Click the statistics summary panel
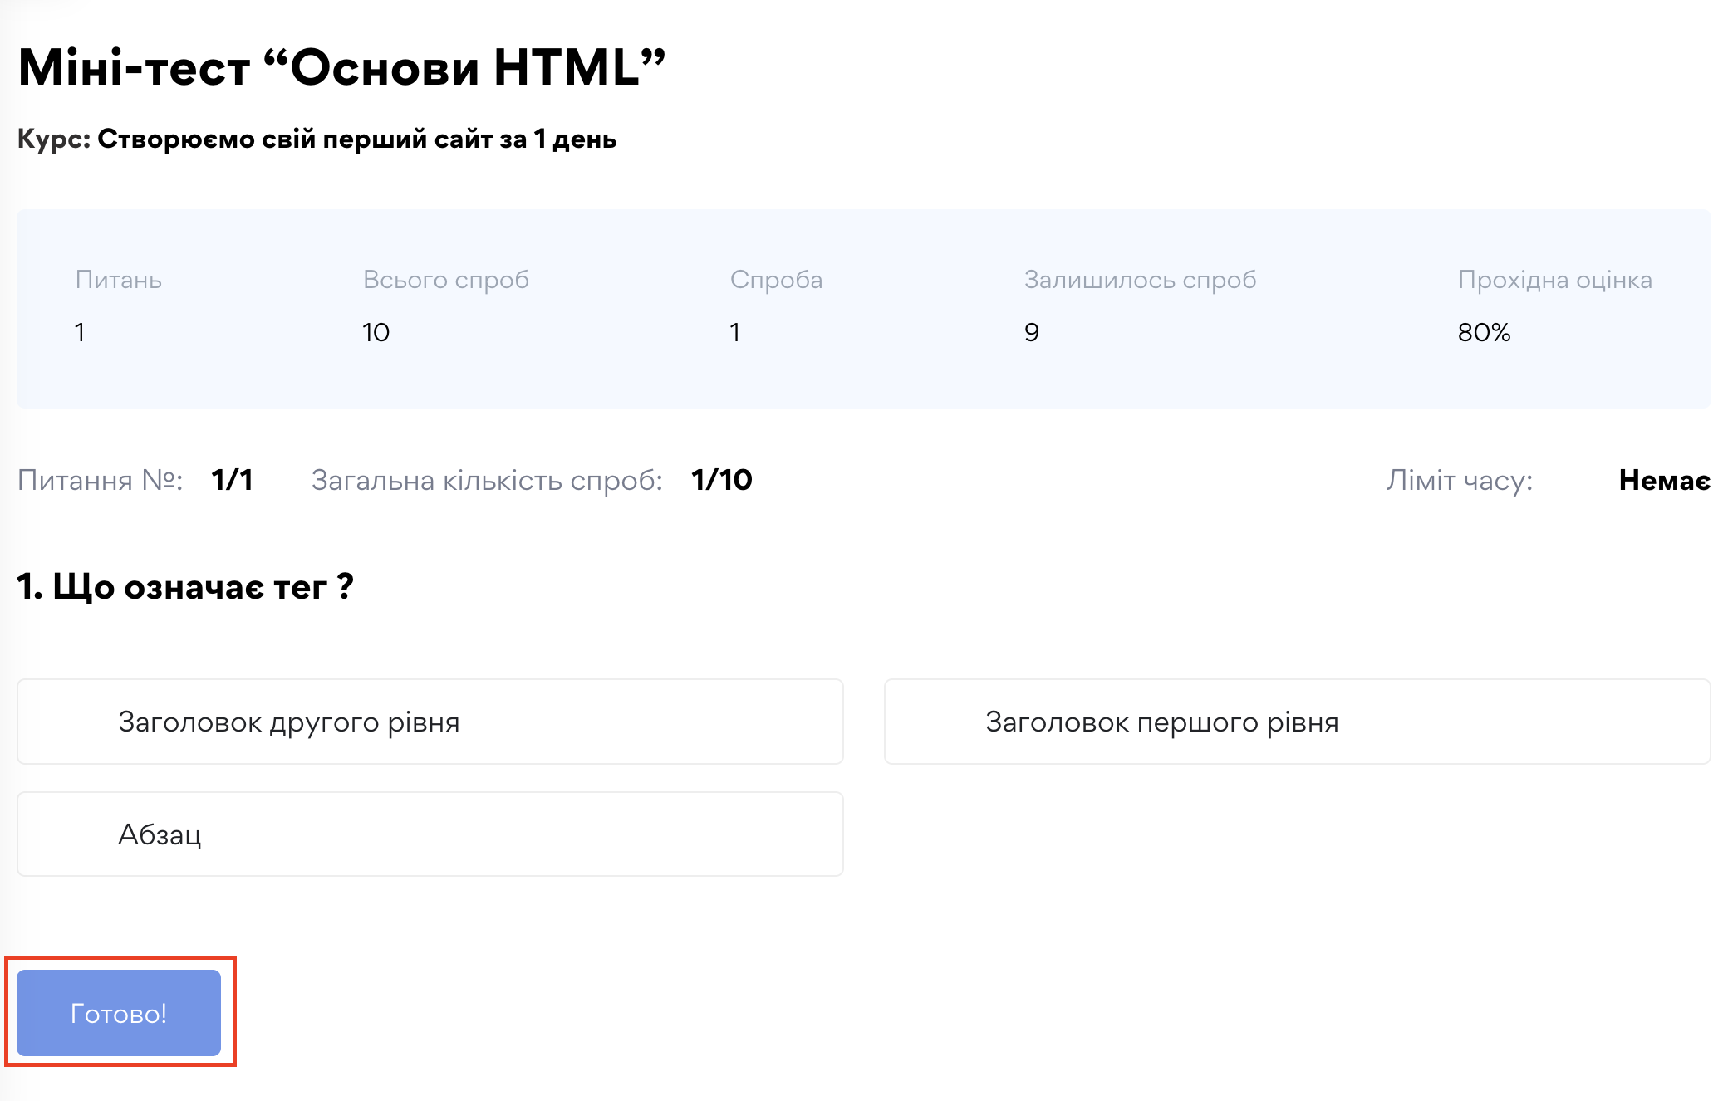The height and width of the screenshot is (1101, 1723). click(x=861, y=307)
